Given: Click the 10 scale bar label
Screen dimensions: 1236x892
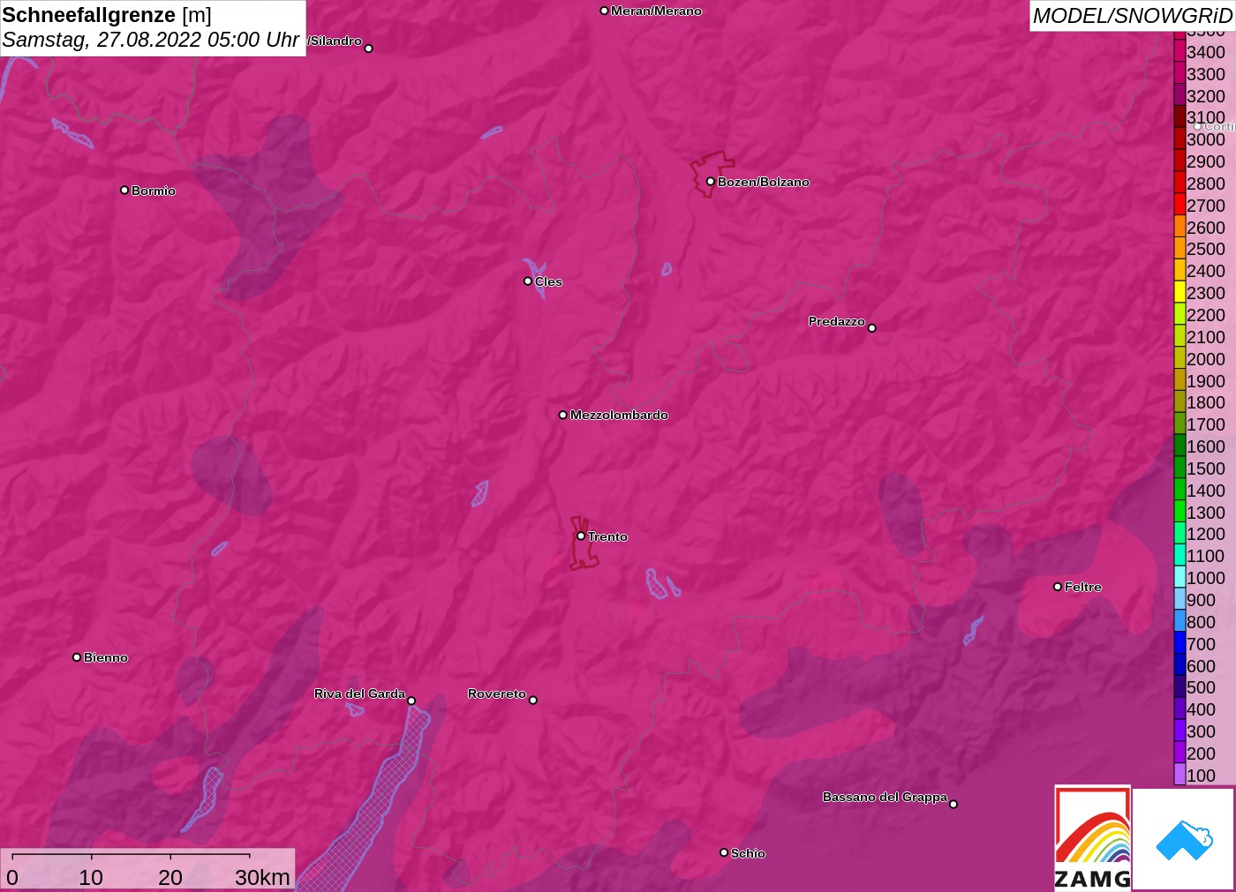Looking at the screenshot, I should pos(91,877).
